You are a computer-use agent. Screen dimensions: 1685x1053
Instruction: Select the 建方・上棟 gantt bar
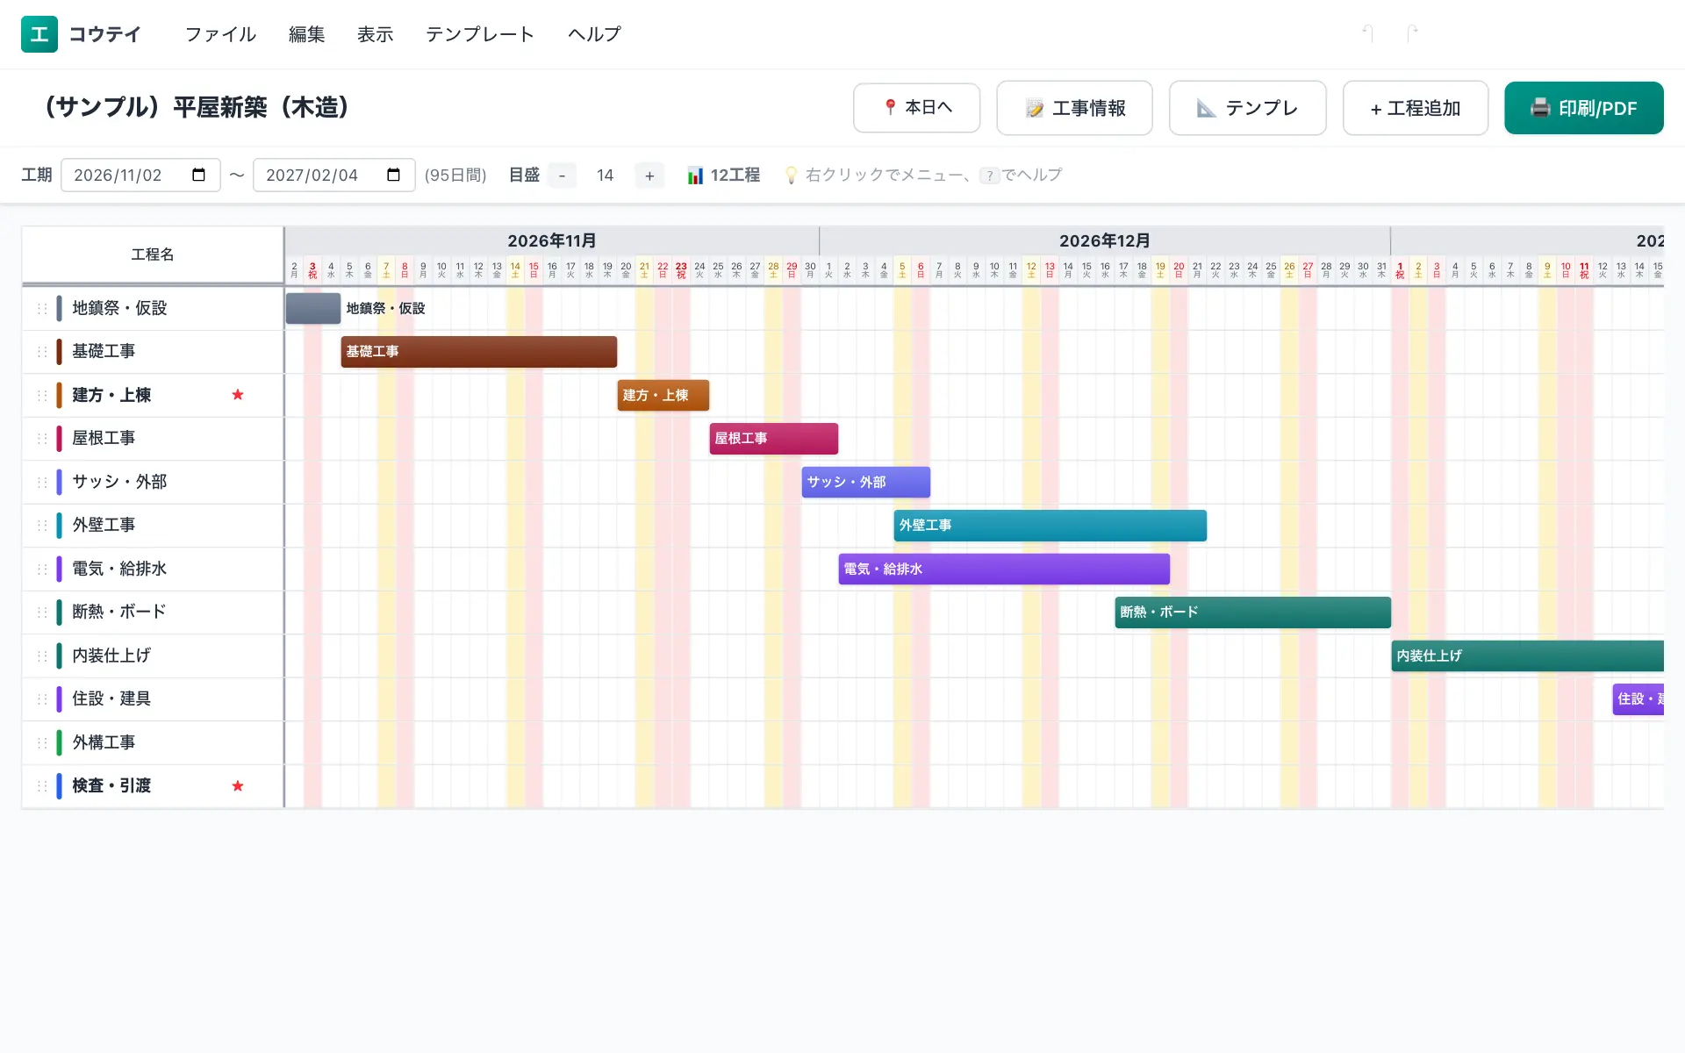(x=663, y=395)
